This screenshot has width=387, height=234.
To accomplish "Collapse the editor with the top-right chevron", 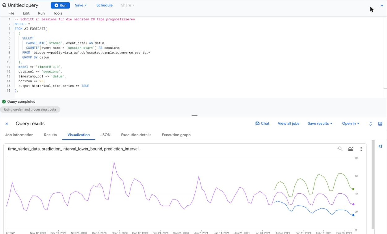I will click(x=382, y=6).
